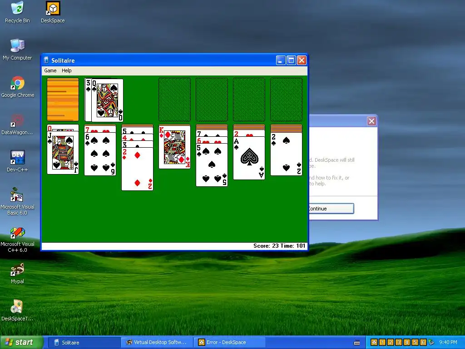Click the first empty foundation slot
Viewport: 465px width, 349px height.
[174, 100]
